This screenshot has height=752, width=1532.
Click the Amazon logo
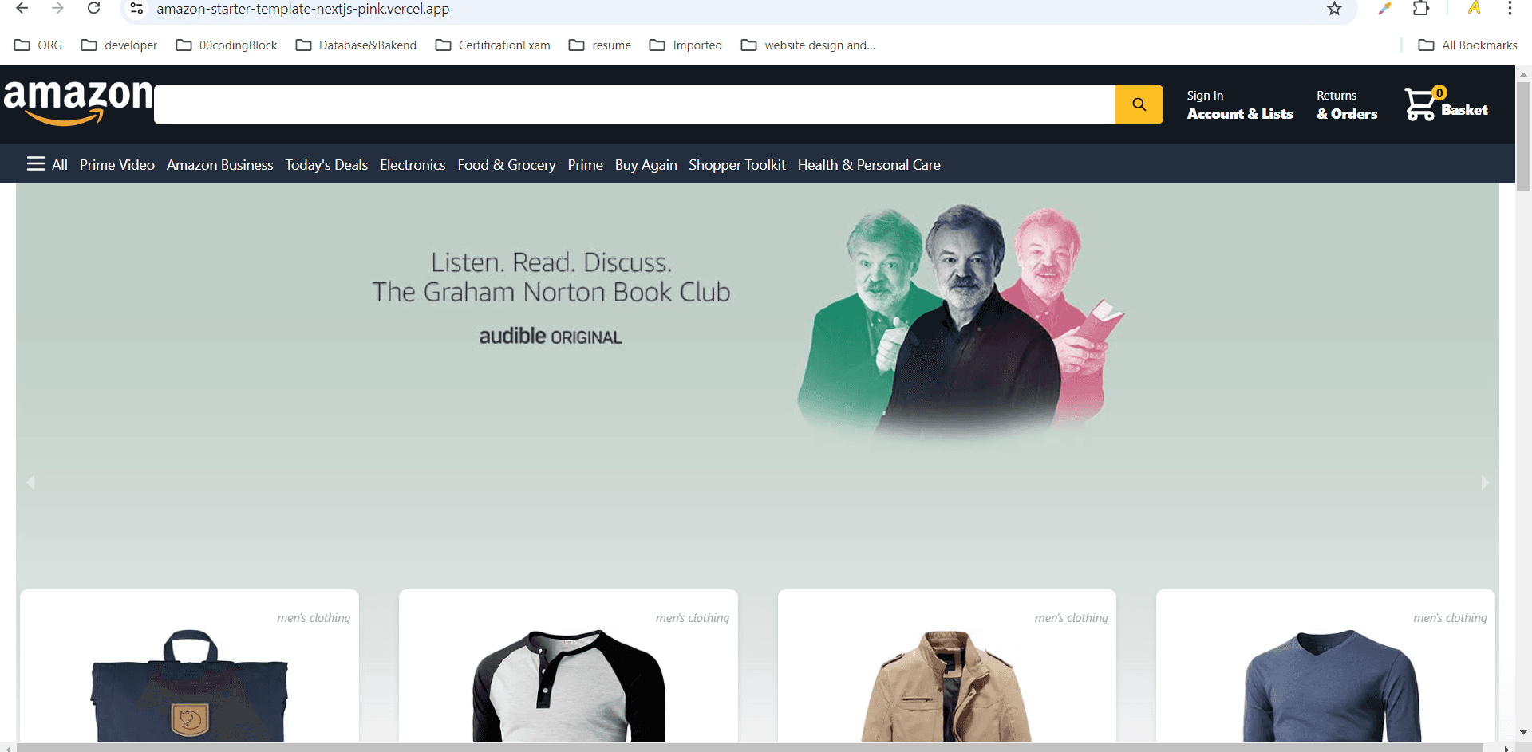pos(77,102)
